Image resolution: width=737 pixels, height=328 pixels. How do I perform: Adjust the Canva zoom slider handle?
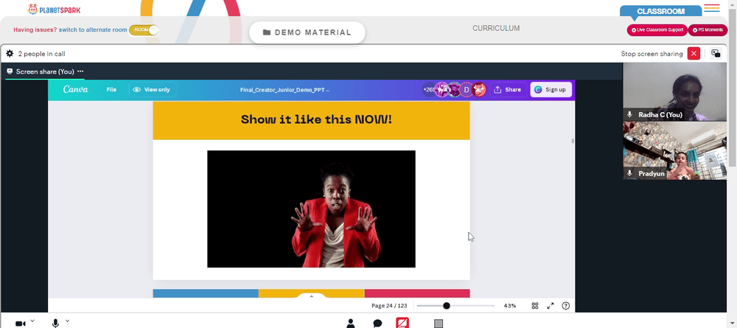pyautogui.click(x=447, y=305)
